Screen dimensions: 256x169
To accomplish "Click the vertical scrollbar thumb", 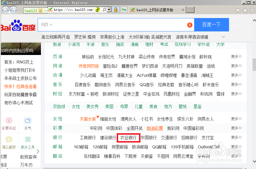I will (254, 65).
